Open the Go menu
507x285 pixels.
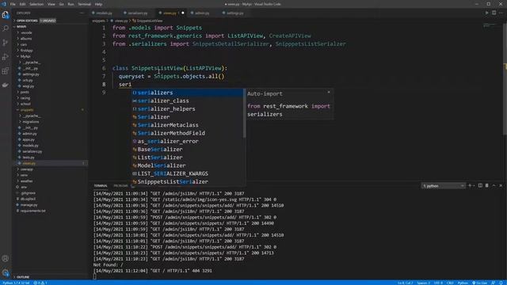[x=62, y=4]
